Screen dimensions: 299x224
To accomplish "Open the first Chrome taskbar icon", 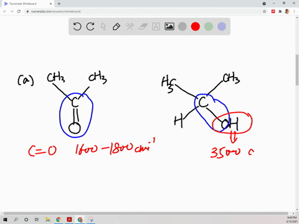I will point(59,220).
